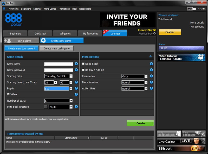
Task: Click the Create new game button
Action: tap(62, 40)
